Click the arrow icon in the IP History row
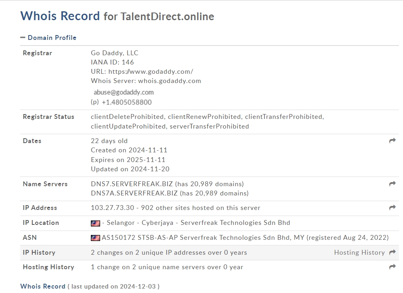Viewport: 403px width, 293px height. coord(392,252)
